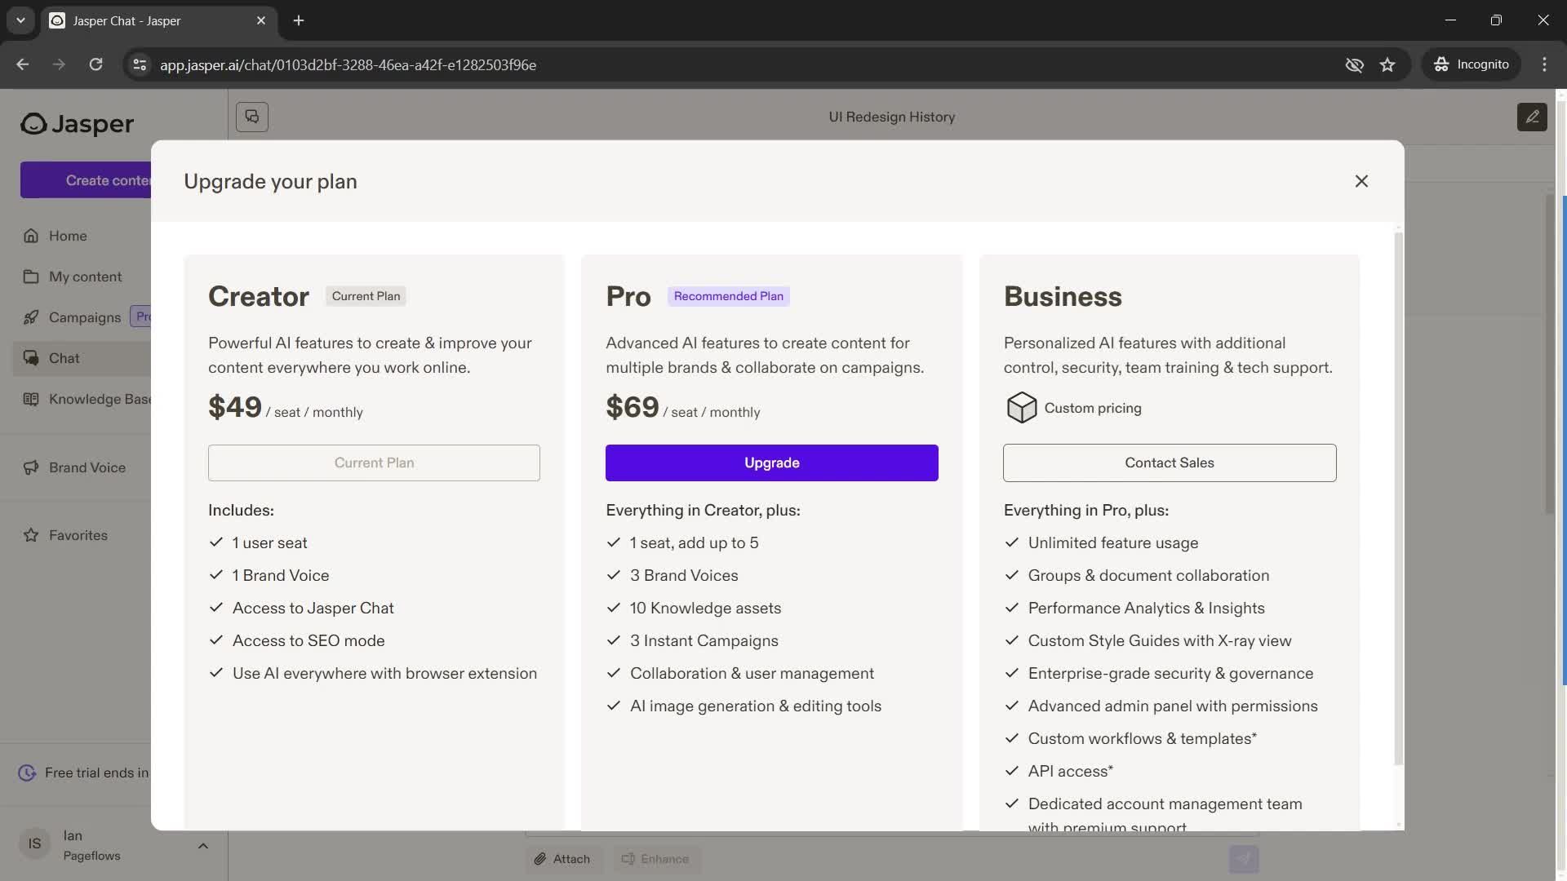The image size is (1567, 881).
Task: Click the Campaigns icon in sidebar
Action: point(31,317)
